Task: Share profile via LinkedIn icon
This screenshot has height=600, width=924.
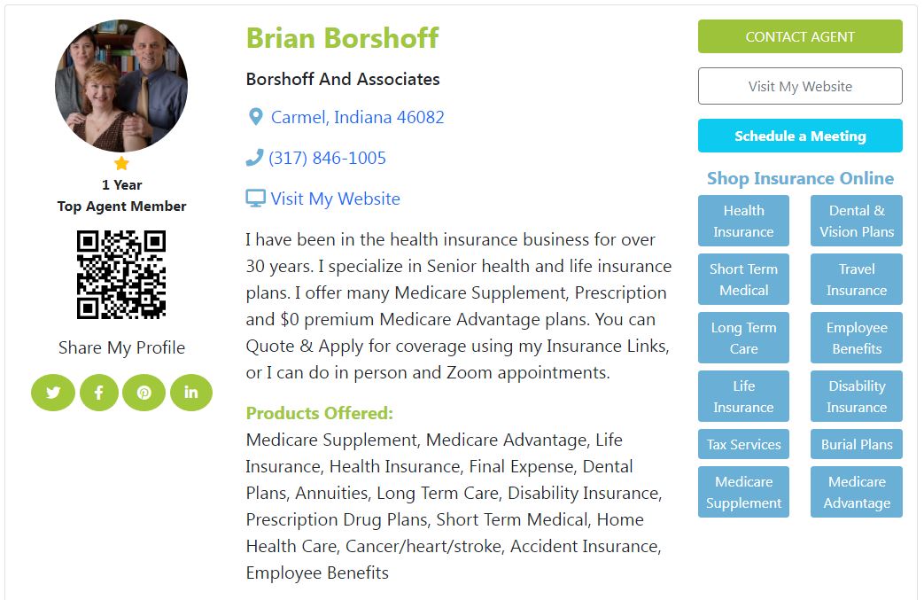Action: click(x=190, y=392)
